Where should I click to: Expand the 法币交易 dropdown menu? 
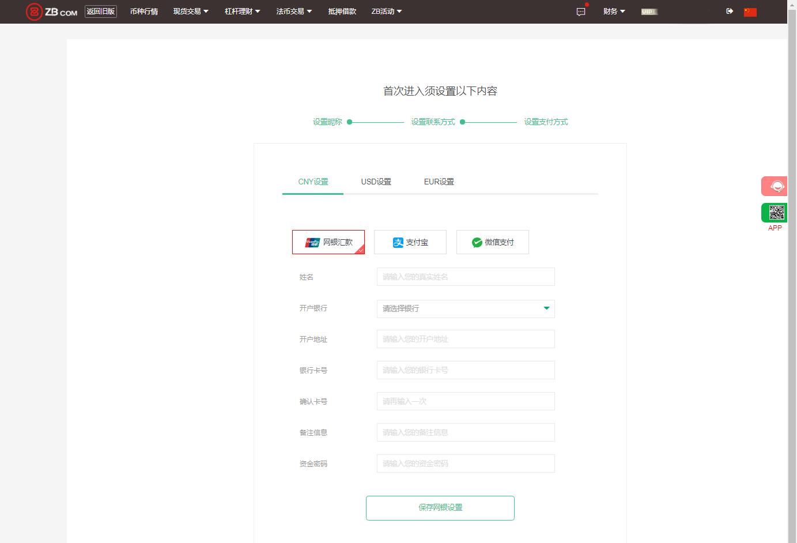(294, 12)
